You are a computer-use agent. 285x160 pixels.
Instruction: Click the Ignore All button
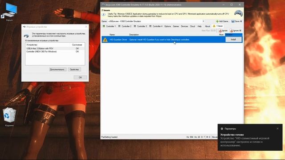[236, 31]
